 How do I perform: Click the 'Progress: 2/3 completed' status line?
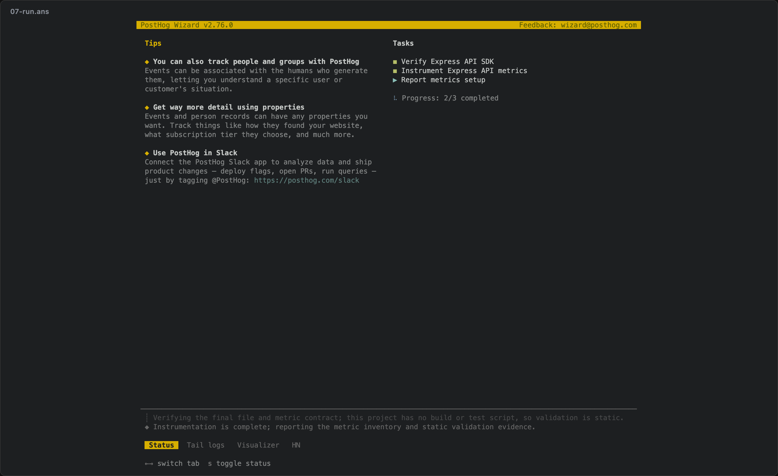[450, 98]
